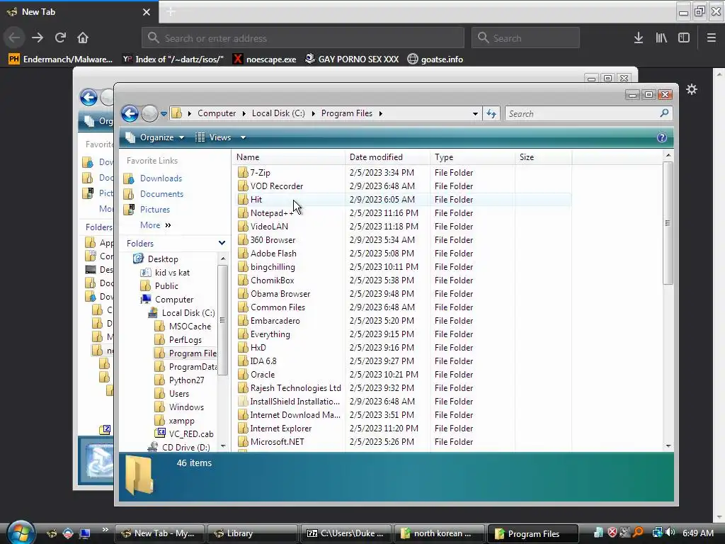Select Desktop in folder tree

(x=163, y=259)
